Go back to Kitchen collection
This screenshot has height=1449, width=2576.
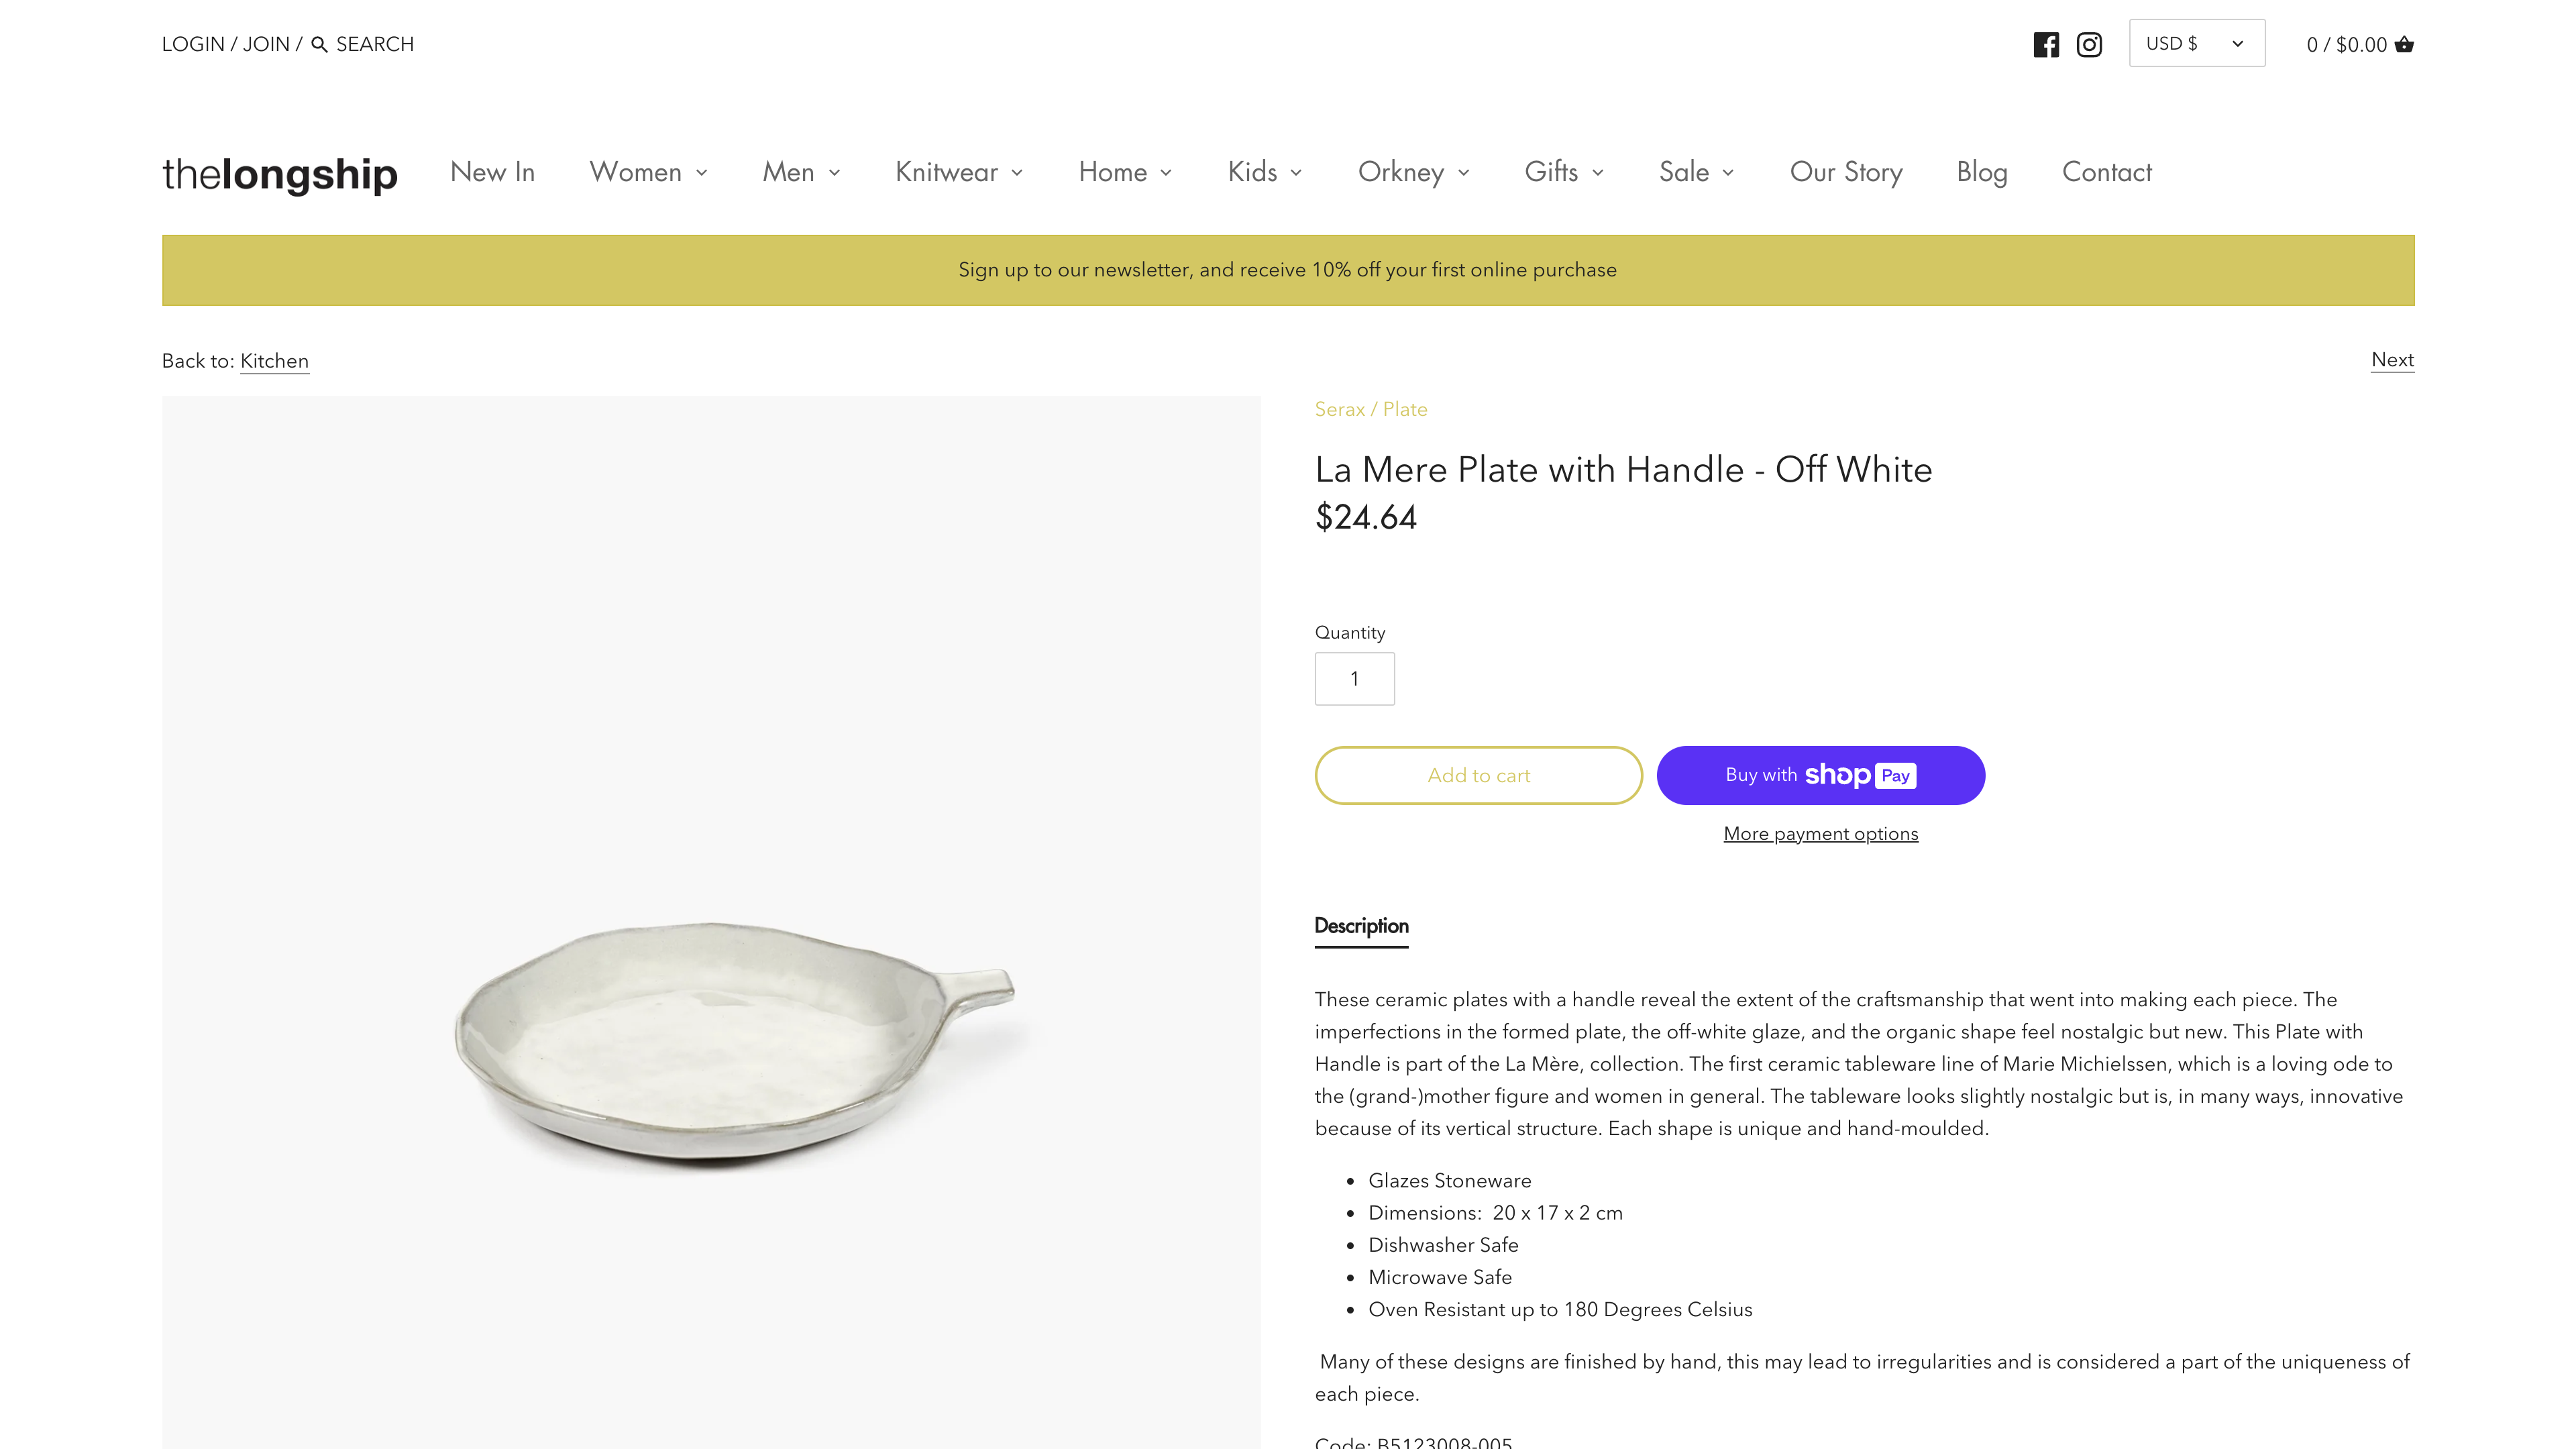(274, 361)
